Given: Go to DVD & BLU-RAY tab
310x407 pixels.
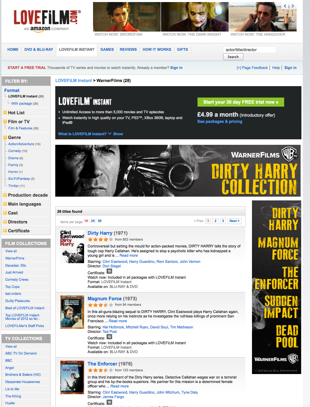Looking at the screenshot, I should pyautogui.click(x=39, y=49).
